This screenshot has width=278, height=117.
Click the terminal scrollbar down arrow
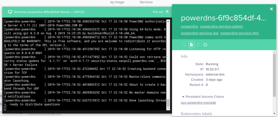tap(168, 109)
